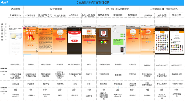Open the 告知领取方式 rules screenshot thumbnail
The image size is (185, 101).
45,40
